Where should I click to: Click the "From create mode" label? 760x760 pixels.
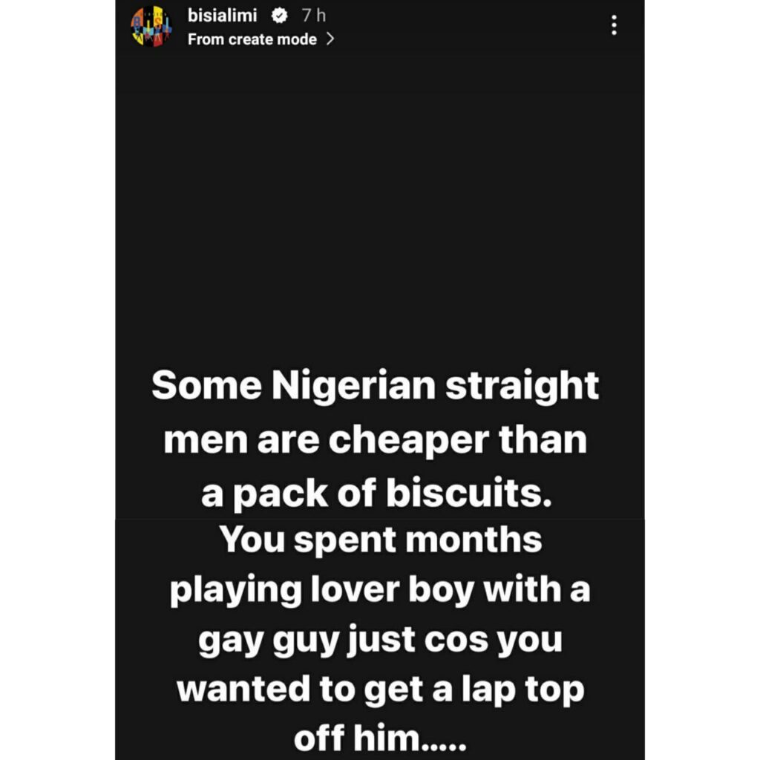[252, 39]
